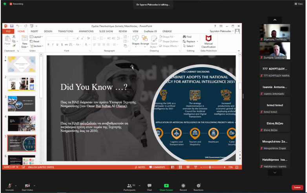Click slide thumbnail panel scrollbar
The width and height of the screenshot is (307, 193).
point(41,109)
